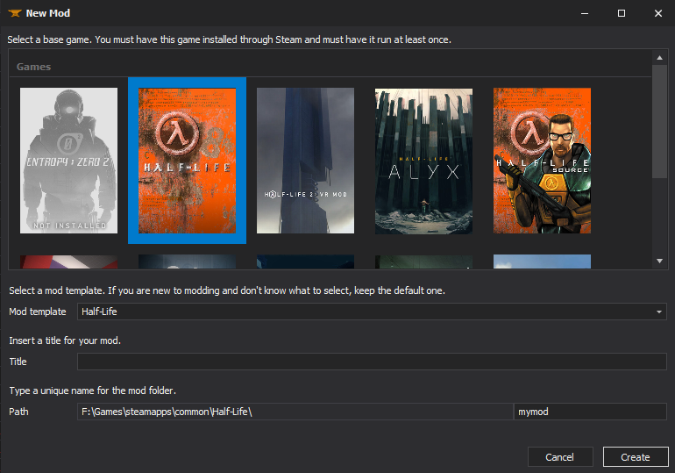
Task: Click the Title input field
Action: pos(372,362)
